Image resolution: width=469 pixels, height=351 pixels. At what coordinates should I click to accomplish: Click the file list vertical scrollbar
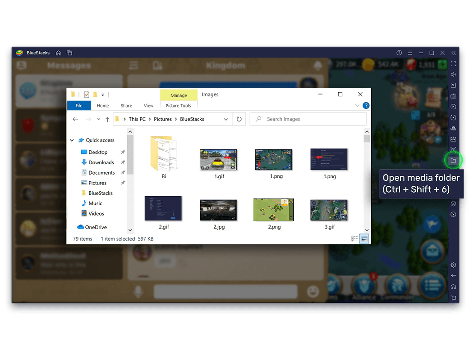pyautogui.click(x=367, y=180)
